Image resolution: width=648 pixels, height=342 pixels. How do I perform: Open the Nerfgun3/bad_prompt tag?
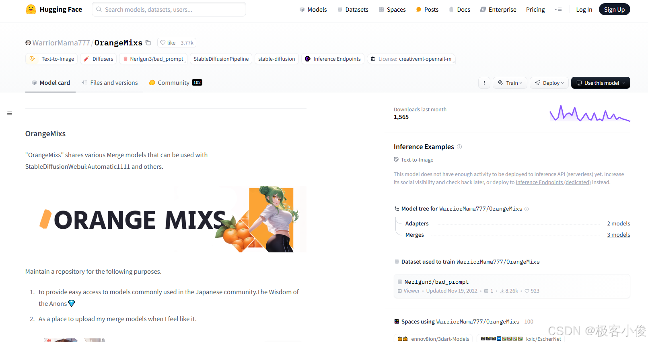[x=153, y=59]
